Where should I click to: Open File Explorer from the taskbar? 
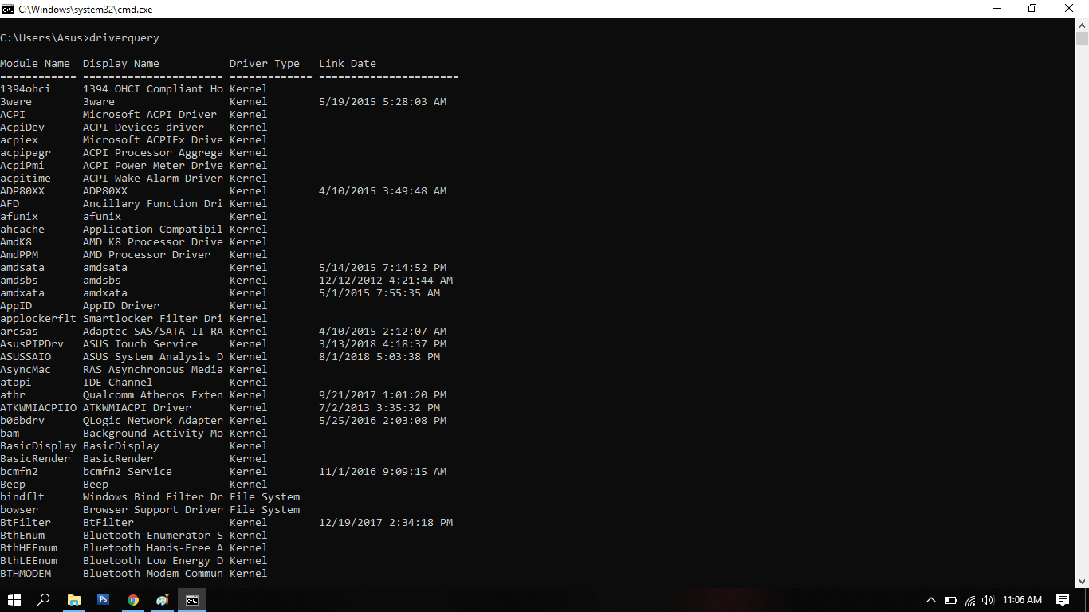pyautogui.click(x=73, y=600)
